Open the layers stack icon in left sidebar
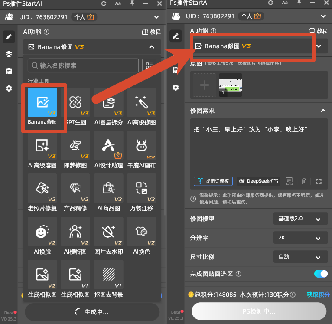The width and height of the screenshot is (332, 324). [9, 54]
